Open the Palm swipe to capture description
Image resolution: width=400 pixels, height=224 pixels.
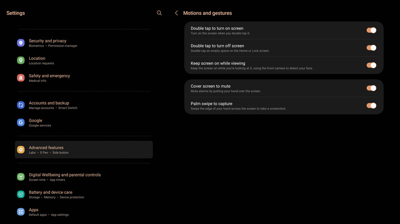238,108
